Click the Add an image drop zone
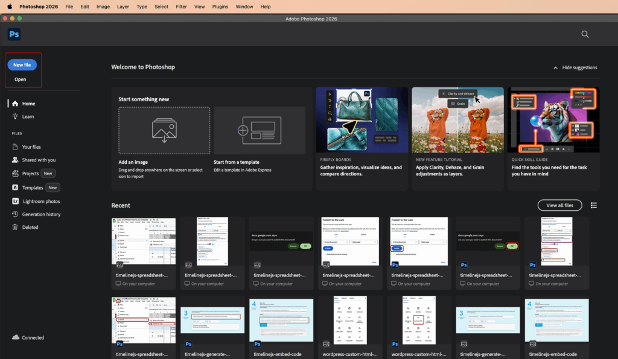This screenshot has width=618, height=359. click(164, 131)
